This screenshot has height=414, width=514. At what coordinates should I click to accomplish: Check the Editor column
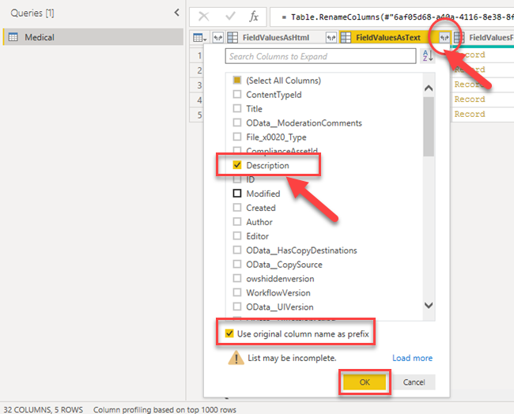coord(237,235)
